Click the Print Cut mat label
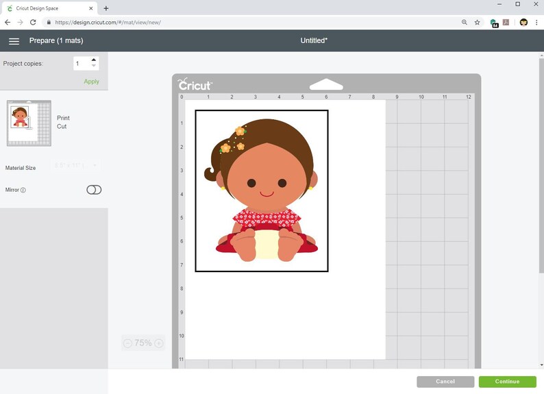Image resolution: width=544 pixels, height=394 pixels. pos(63,122)
